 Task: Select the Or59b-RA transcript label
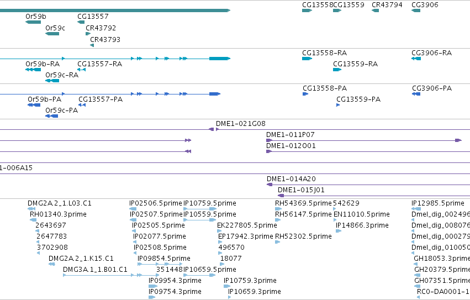[43, 64]
